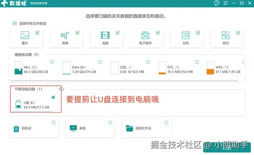Image resolution: width=254 pixels, height=155 pixels.
Task: Click the hard drive list horizontal scrollbar
Action: click(124, 81)
